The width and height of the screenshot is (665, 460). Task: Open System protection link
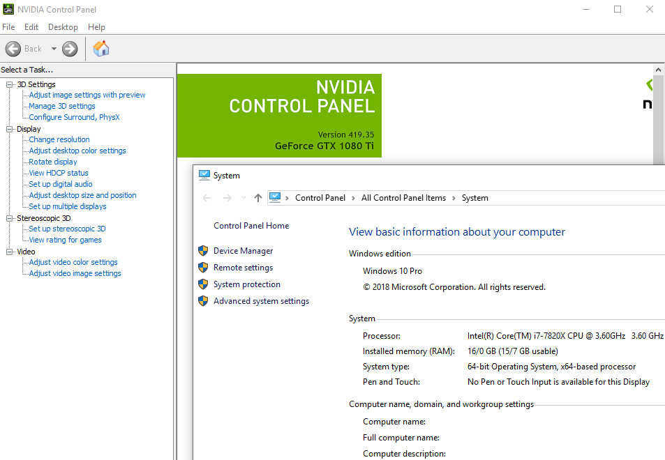tap(247, 284)
